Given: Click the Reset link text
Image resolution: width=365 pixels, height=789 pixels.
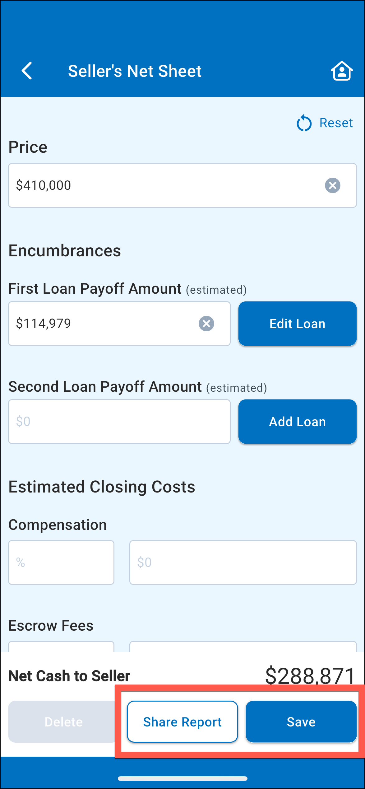Looking at the screenshot, I should pos(336,123).
